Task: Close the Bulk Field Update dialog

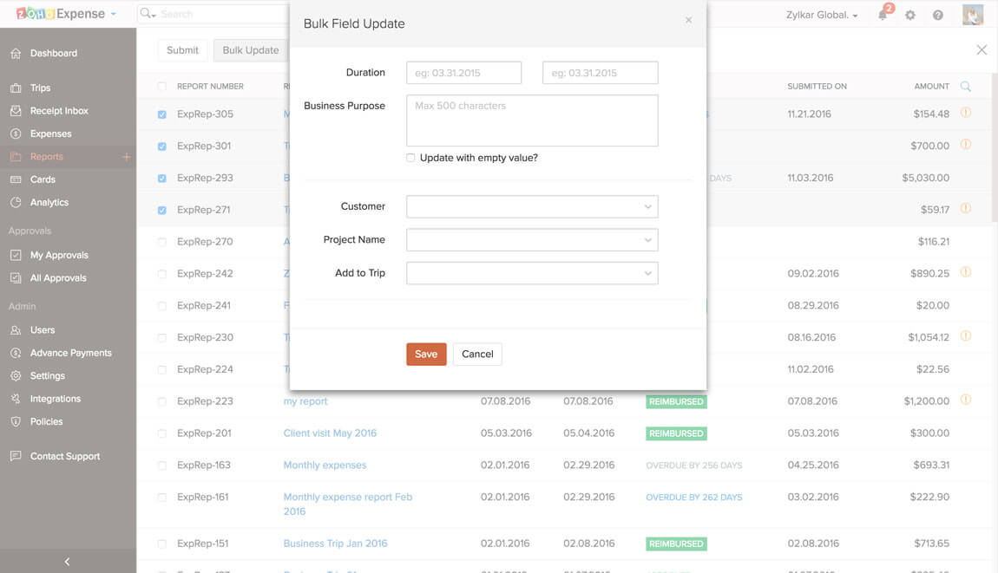Action: click(x=689, y=20)
